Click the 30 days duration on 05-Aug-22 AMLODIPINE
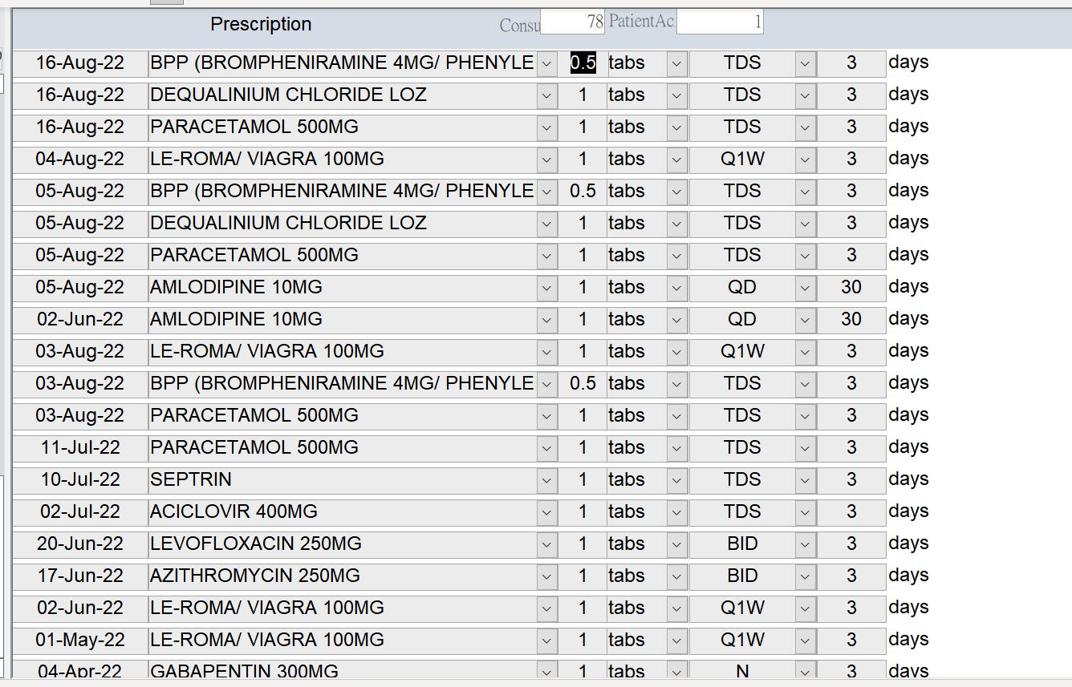The width and height of the screenshot is (1072, 687). [x=851, y=287]
